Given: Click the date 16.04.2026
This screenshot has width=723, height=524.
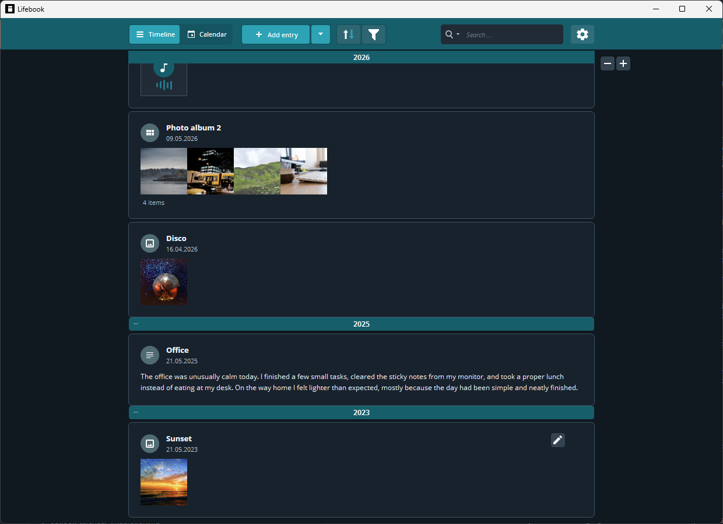Looking at the screenshot, I should coord(182,249).
